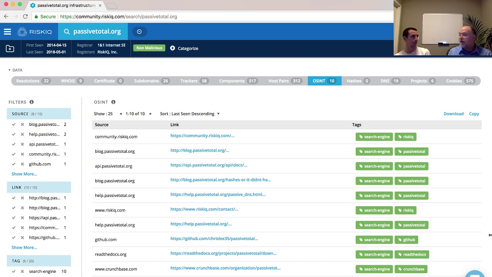492x277 pixels.
Task: Click the Non Malicious classification button
Action: click(x=149, y=48)
